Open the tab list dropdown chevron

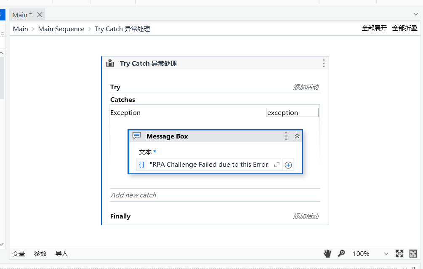[x=416, y=14]
